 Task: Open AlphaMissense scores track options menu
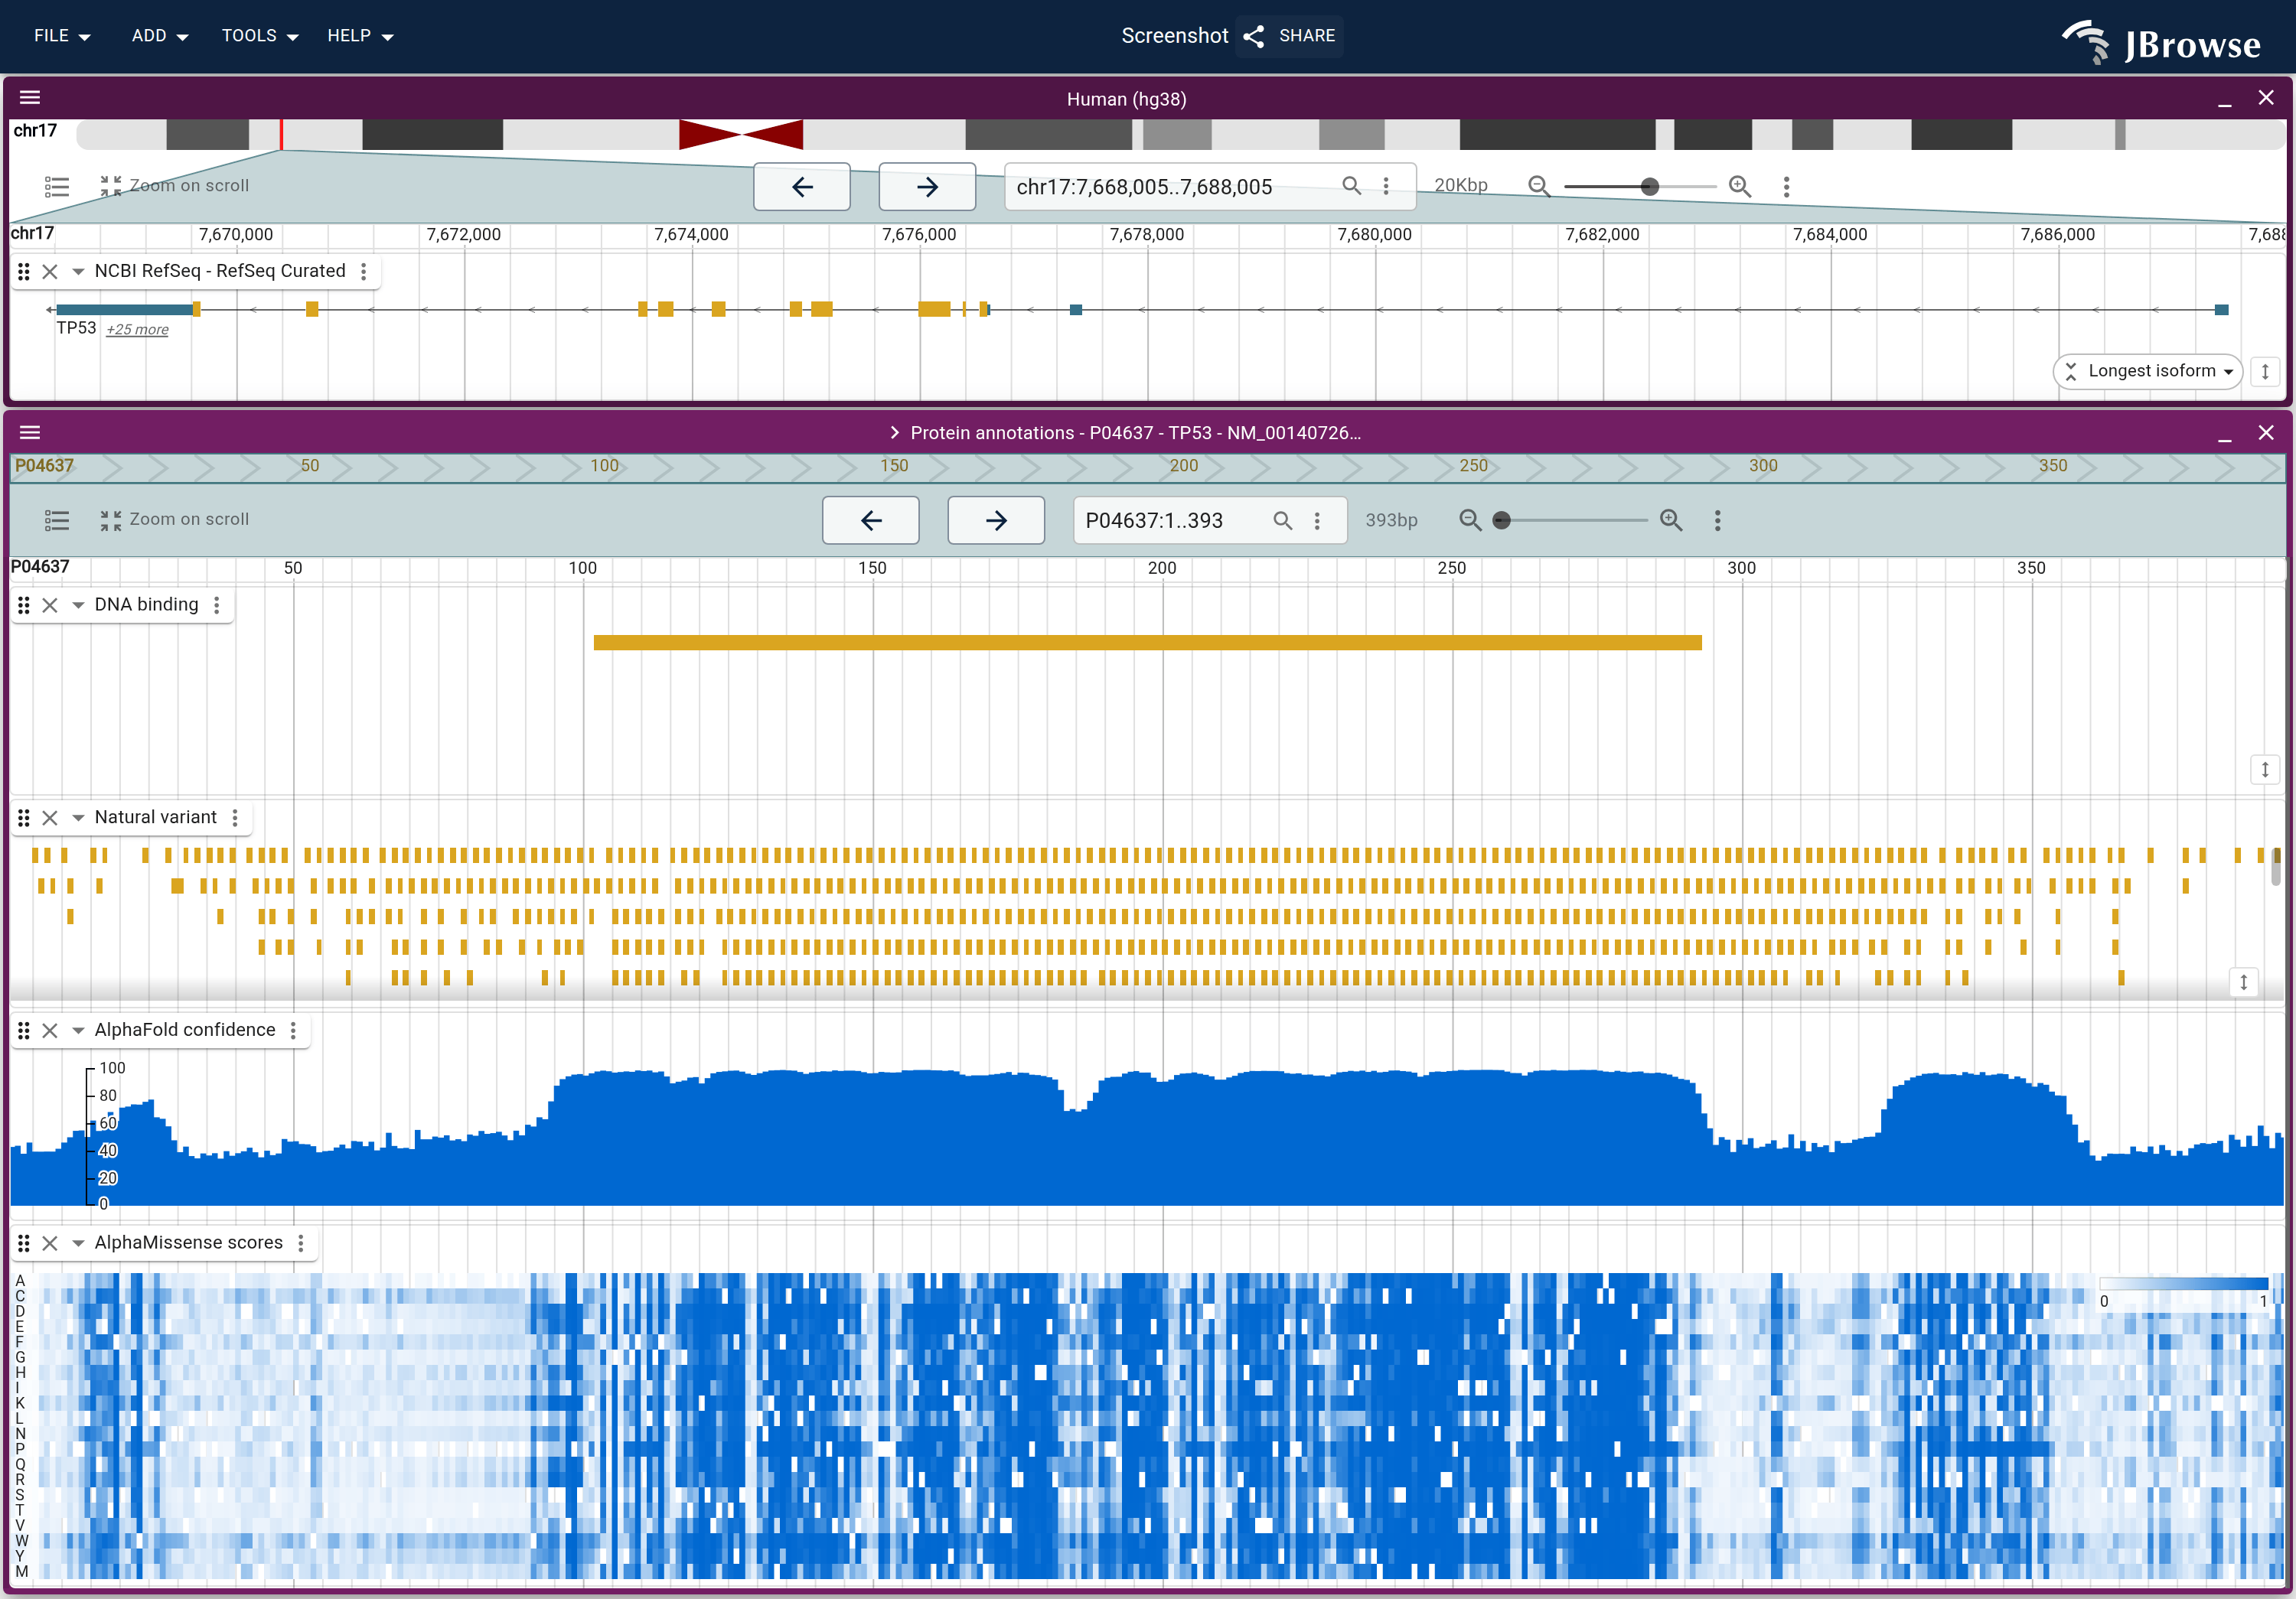(301, 1243)
